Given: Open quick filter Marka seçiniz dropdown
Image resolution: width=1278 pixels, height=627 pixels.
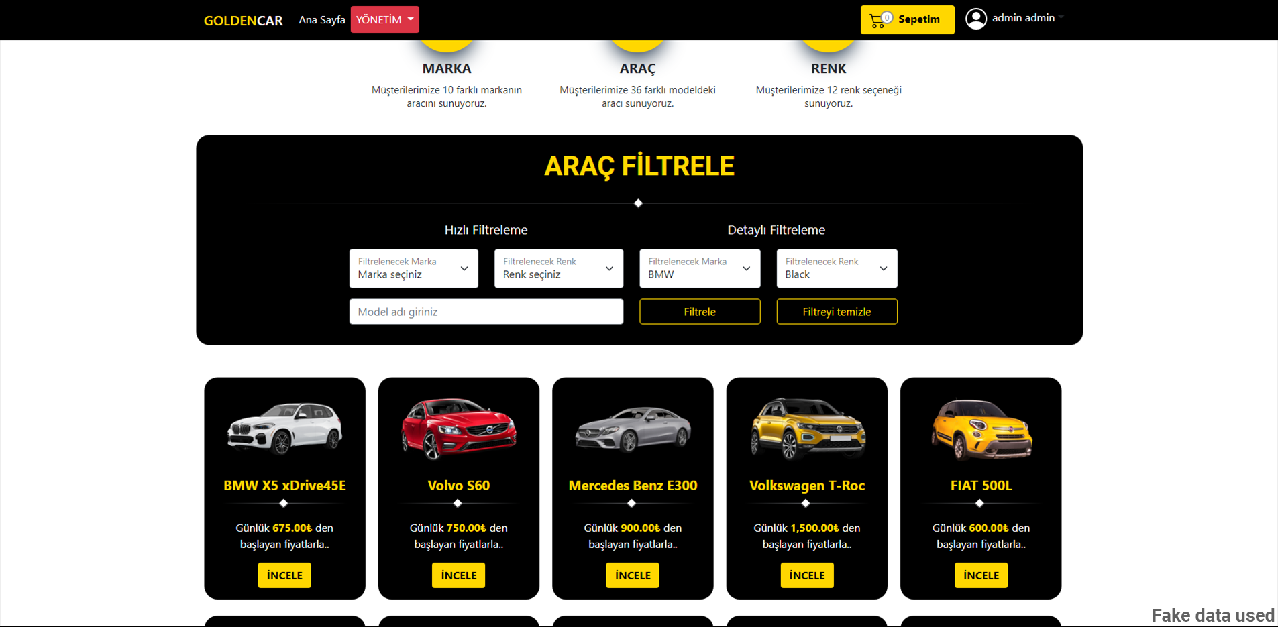Looking at the screenshot, I should click(413, 268).
